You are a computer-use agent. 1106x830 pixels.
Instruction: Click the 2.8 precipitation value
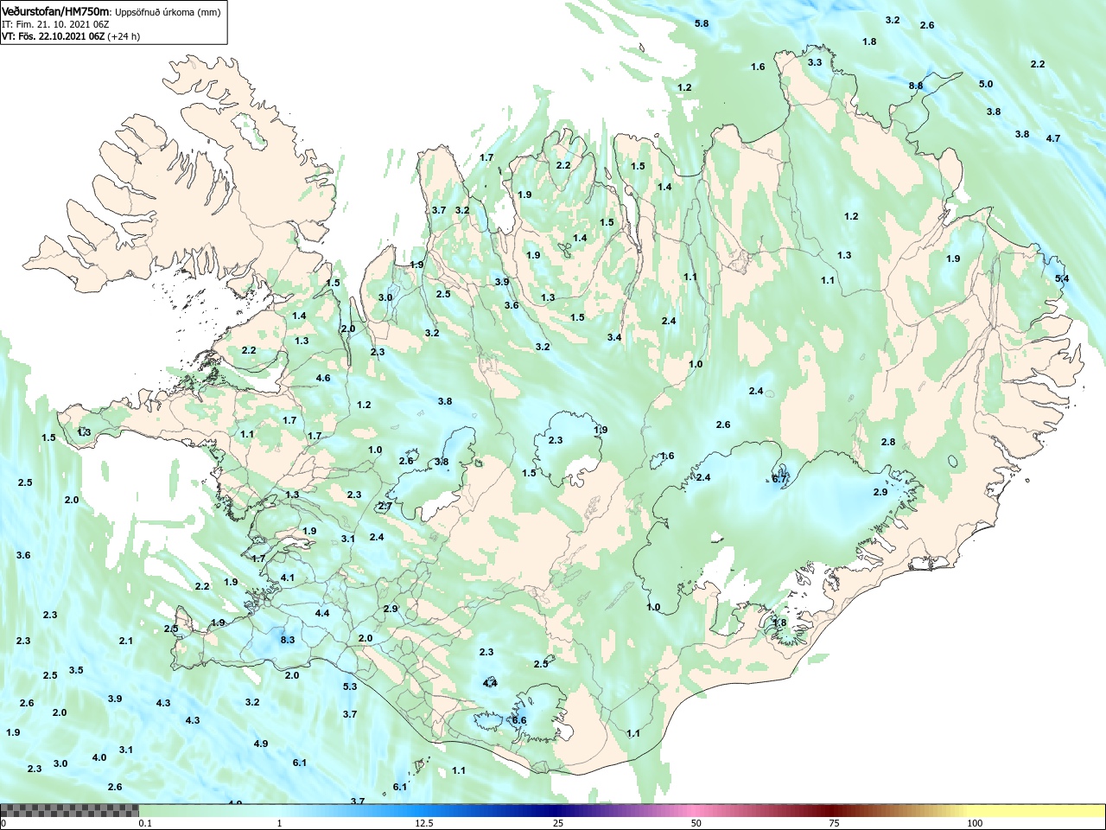[888, 442]
